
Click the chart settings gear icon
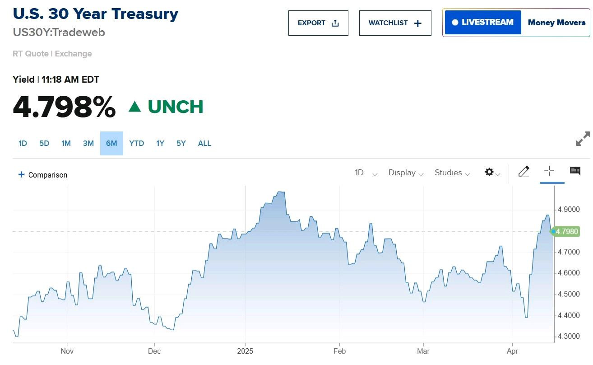(489, 172)
